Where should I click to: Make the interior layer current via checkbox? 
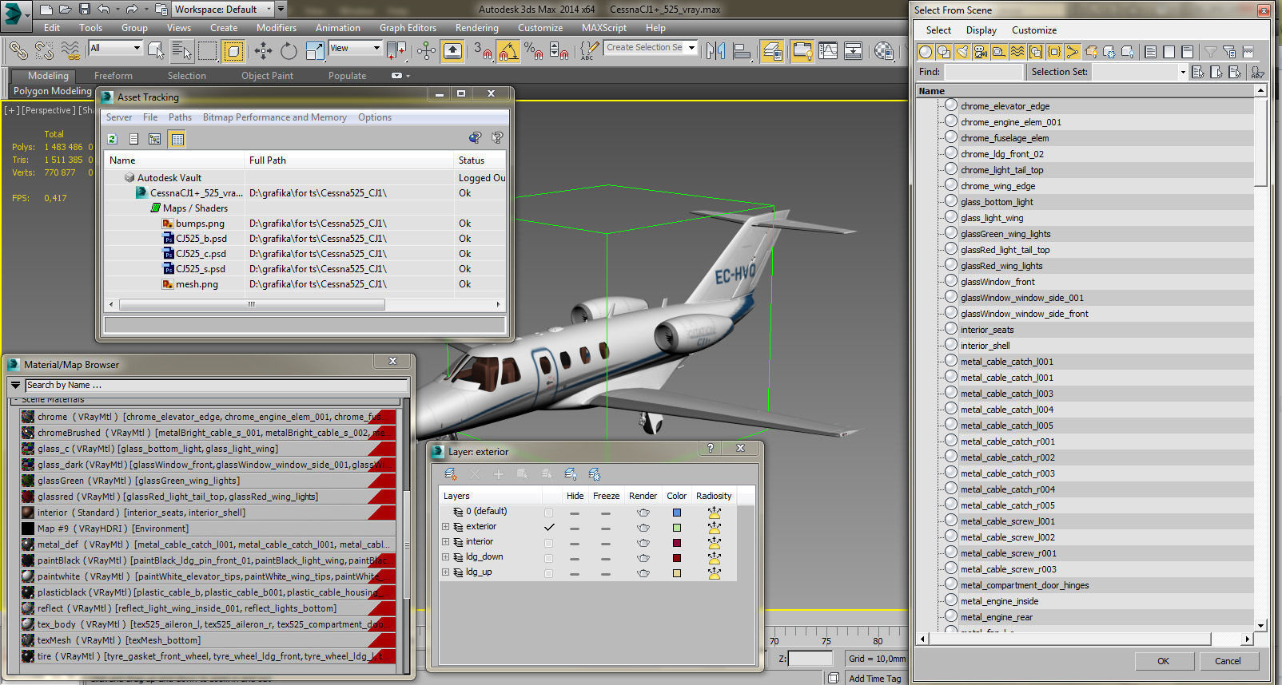[x=548, y=542]
